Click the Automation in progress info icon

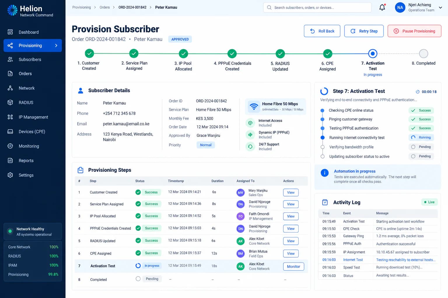click(325, 173)
